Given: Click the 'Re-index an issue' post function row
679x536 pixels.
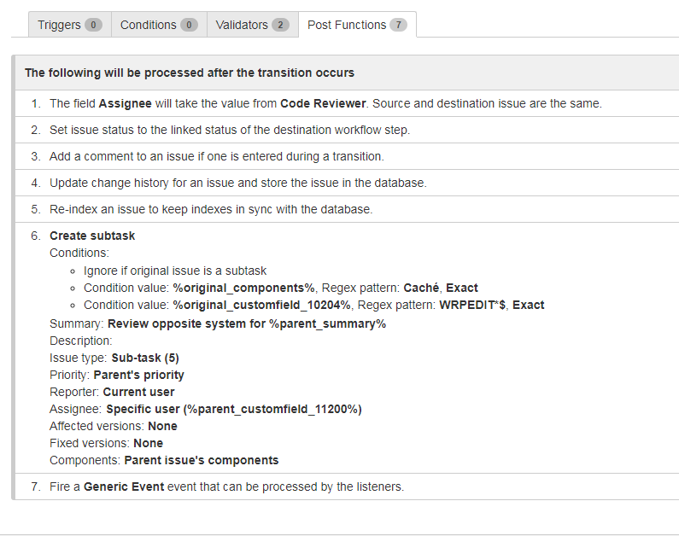Looking at the screenshot, I should pyautogui.click(x=211, y=209).
